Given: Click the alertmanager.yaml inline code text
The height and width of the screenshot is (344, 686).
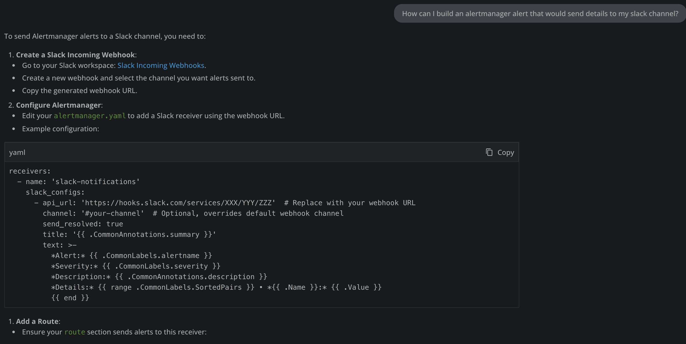Looking at the screenshot, I should click(90, 116).
